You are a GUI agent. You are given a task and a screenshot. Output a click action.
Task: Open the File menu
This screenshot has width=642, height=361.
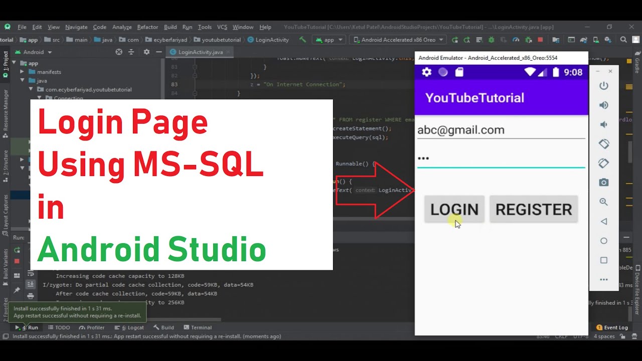pyautogui.click(x=22, y=27)
